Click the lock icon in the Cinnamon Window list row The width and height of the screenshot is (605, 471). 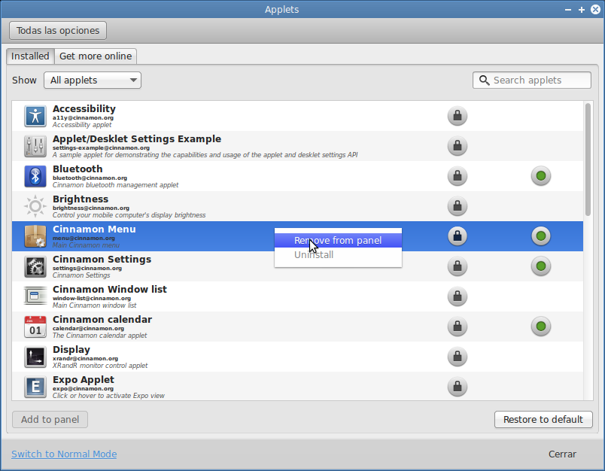pyautogui.click(x=458, y=296)
